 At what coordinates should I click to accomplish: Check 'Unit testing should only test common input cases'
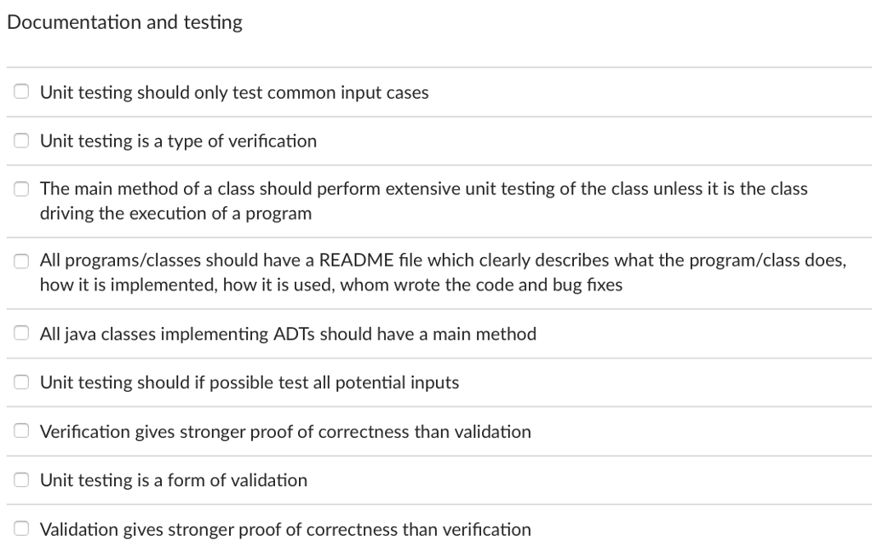(20, 90)
